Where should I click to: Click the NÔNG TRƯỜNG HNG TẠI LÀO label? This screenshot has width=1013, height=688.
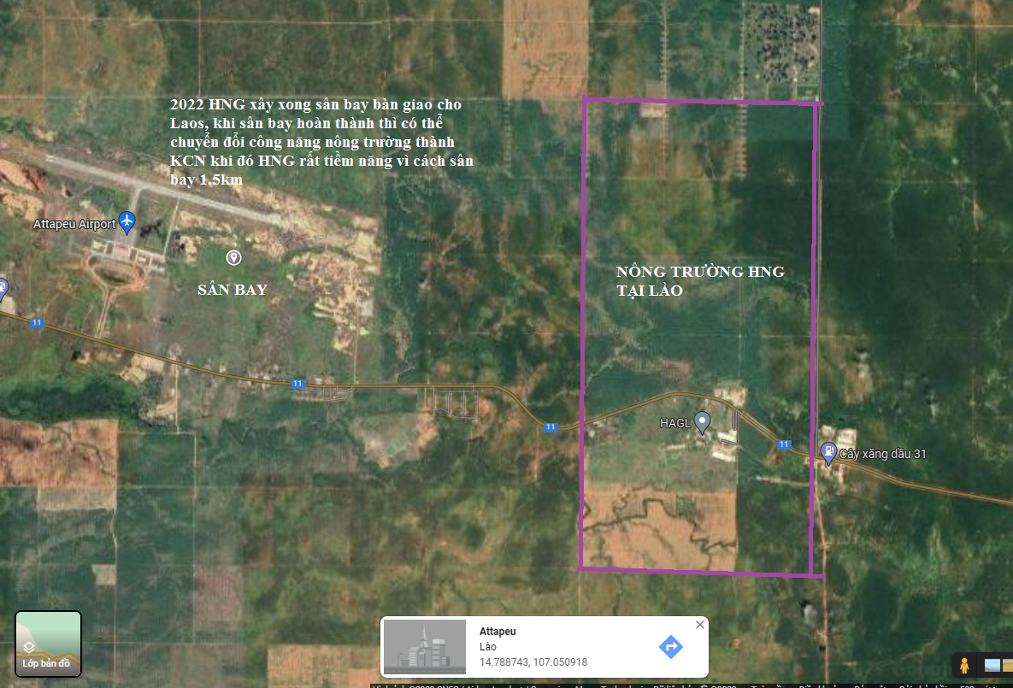click(699, 280)
